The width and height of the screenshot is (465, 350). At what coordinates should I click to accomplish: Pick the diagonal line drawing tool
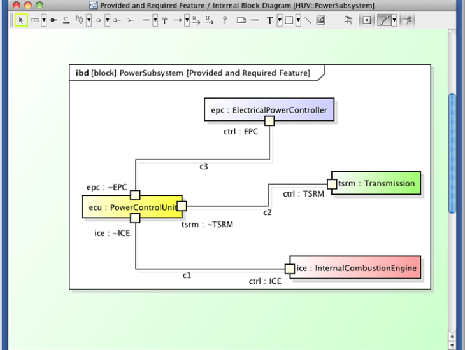point(307,20)
